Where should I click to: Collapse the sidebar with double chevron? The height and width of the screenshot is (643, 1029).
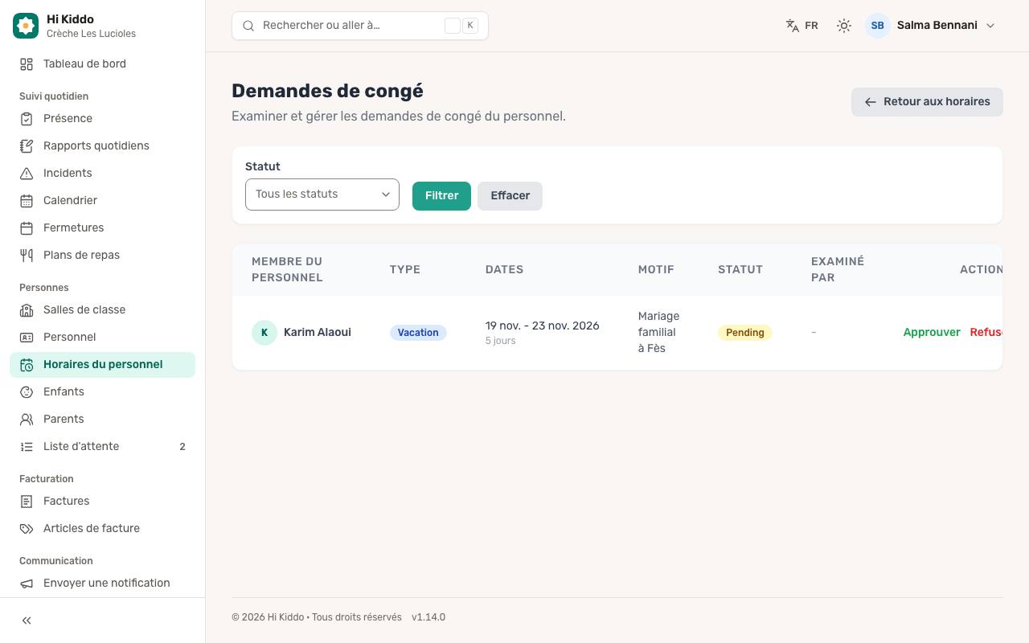click(x=27, y=620)
